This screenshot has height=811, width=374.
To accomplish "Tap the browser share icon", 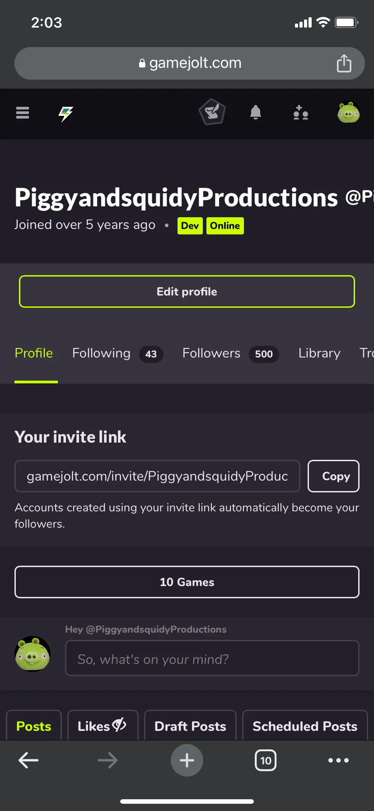I will tap(344, 63).
